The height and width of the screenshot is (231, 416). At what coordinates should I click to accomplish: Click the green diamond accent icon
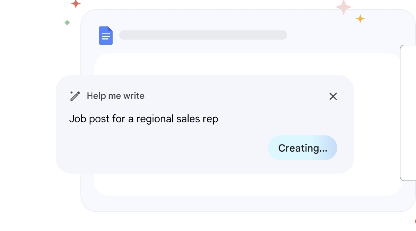point(67,23)
